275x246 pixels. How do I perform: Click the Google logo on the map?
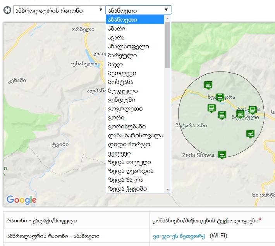point(21,200)
